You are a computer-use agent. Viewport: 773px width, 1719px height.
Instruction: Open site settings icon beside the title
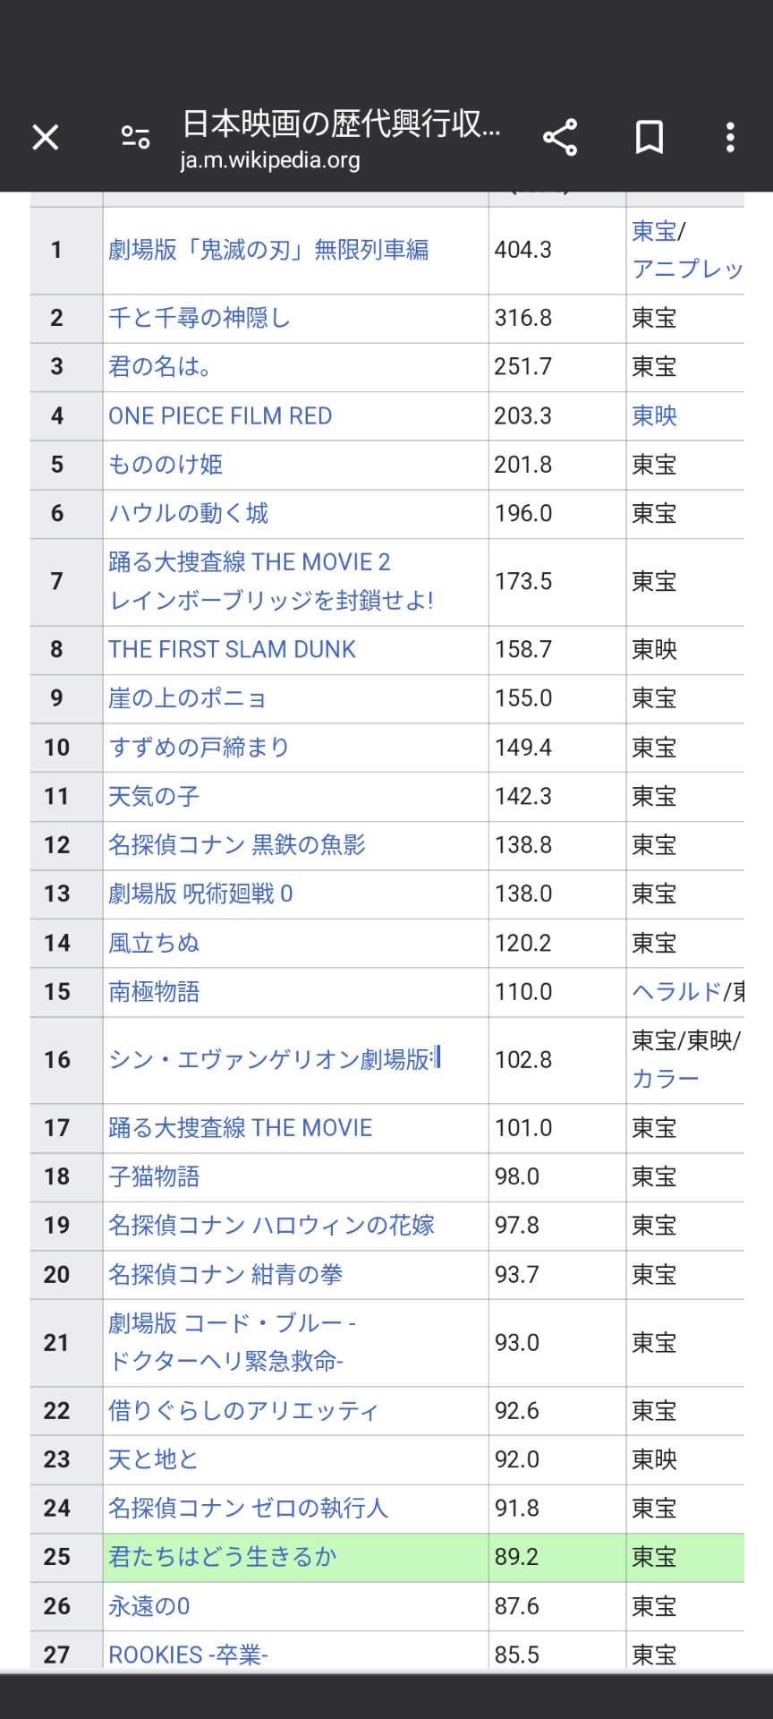(135, 138)
